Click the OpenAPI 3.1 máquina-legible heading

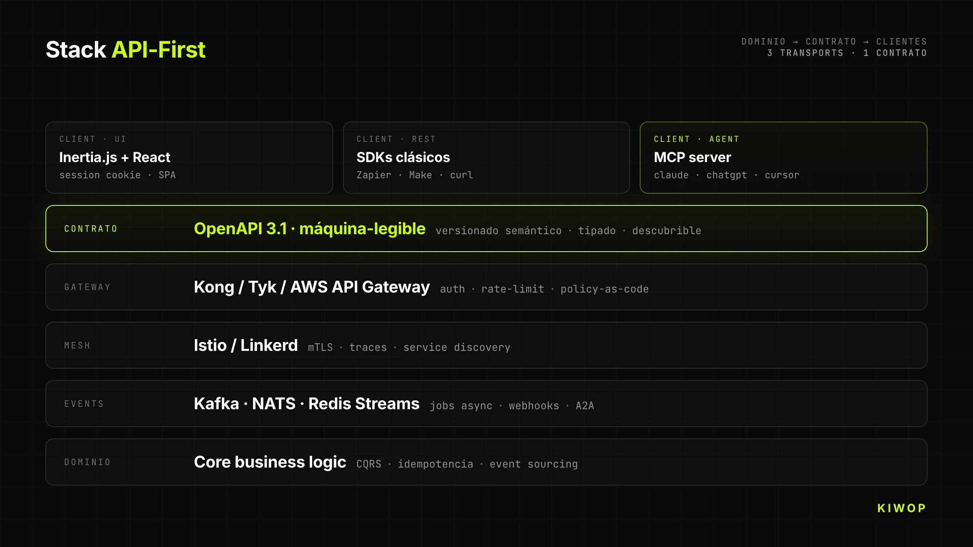[x=309, y=229]
